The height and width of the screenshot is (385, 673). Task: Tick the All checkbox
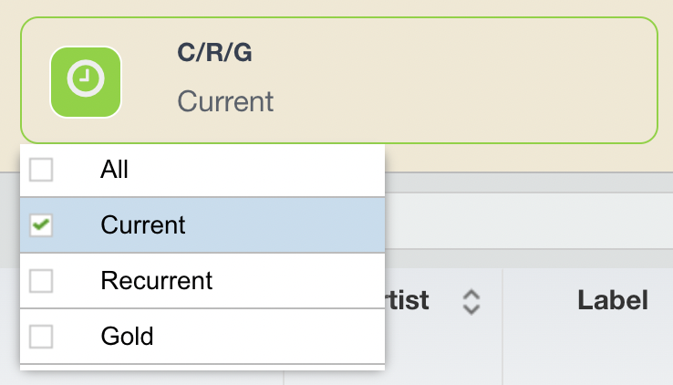[41, 170]
